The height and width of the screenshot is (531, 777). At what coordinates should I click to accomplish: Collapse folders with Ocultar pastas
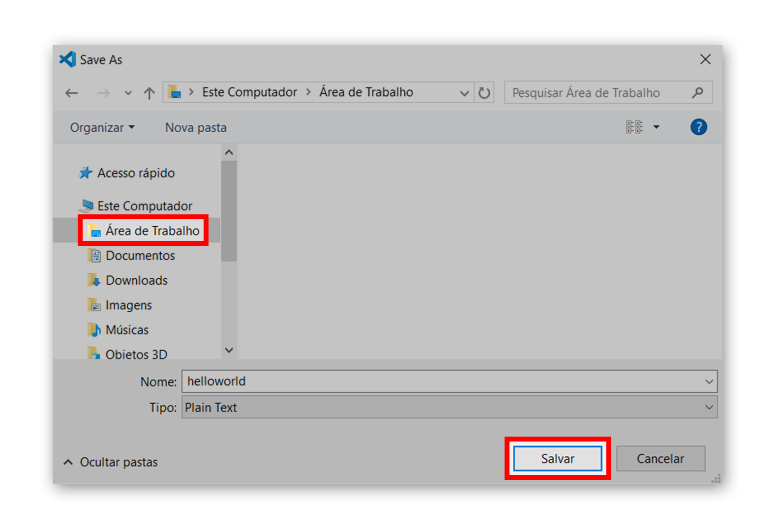point(111,462)
